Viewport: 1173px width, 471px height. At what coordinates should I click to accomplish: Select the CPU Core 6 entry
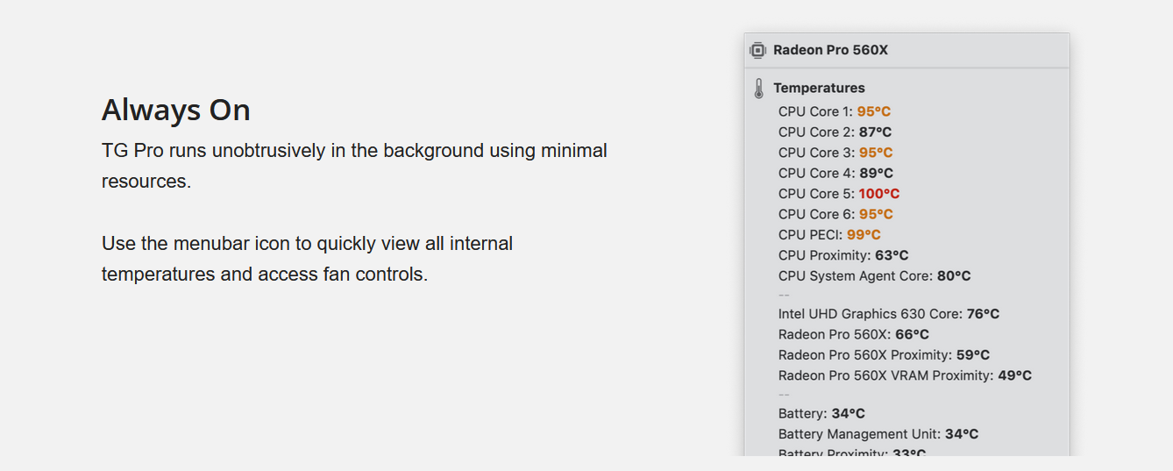click(x=835, y=215)
